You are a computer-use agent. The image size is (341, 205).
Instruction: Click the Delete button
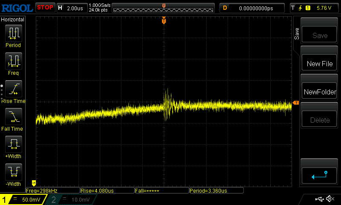tap(319, 119)
